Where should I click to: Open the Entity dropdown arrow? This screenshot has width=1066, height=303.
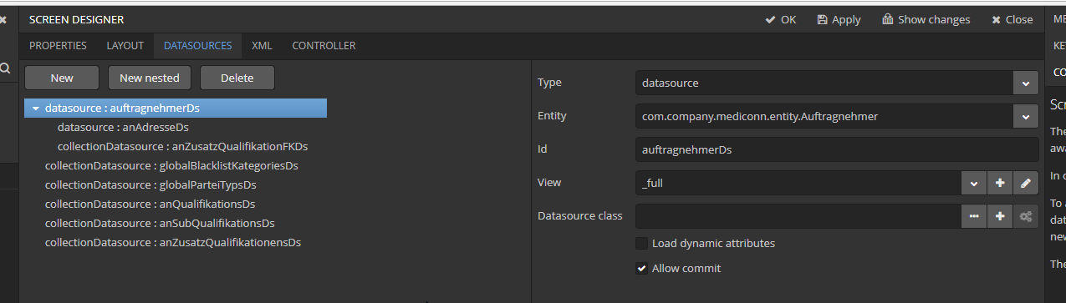click(x=1026, y=116)
